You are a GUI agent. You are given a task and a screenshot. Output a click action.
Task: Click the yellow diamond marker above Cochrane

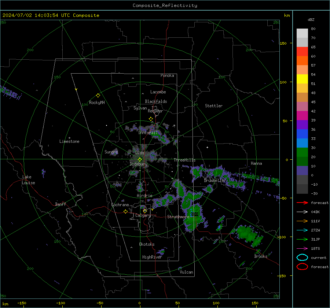coord(125,211)
